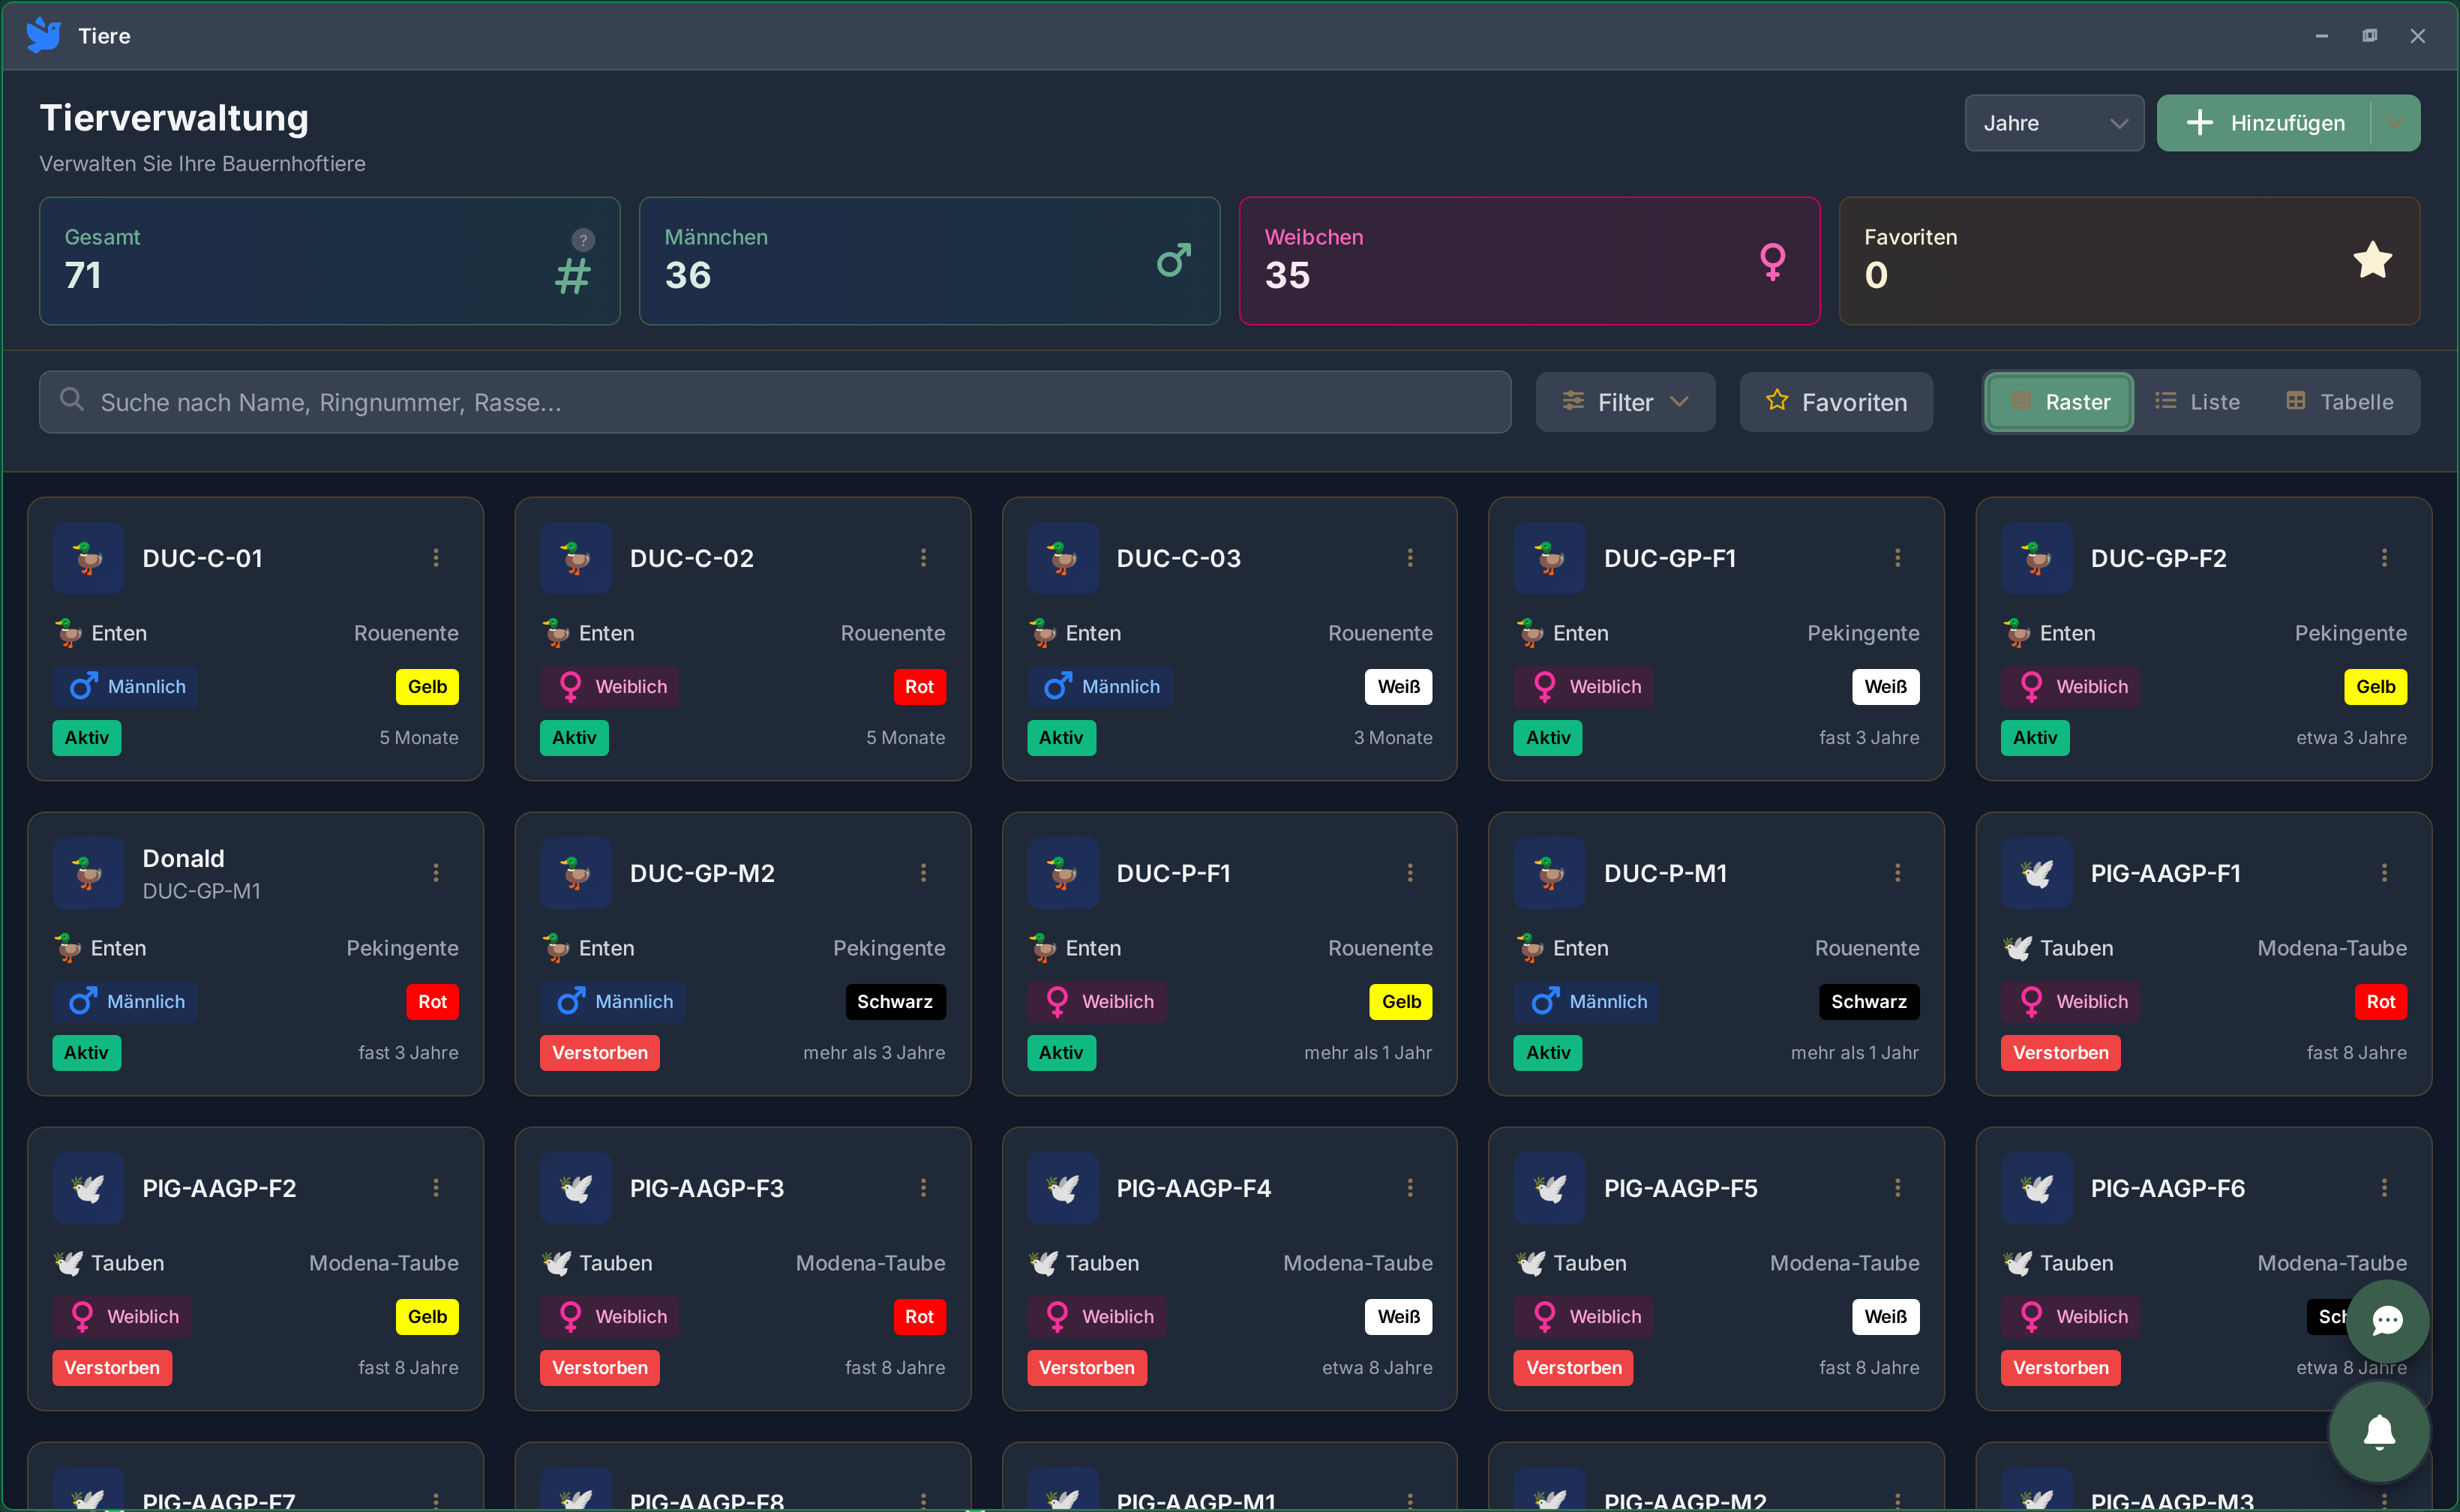
Task: Expand the Filter dropdown
Action: [x=1625, y=402]
